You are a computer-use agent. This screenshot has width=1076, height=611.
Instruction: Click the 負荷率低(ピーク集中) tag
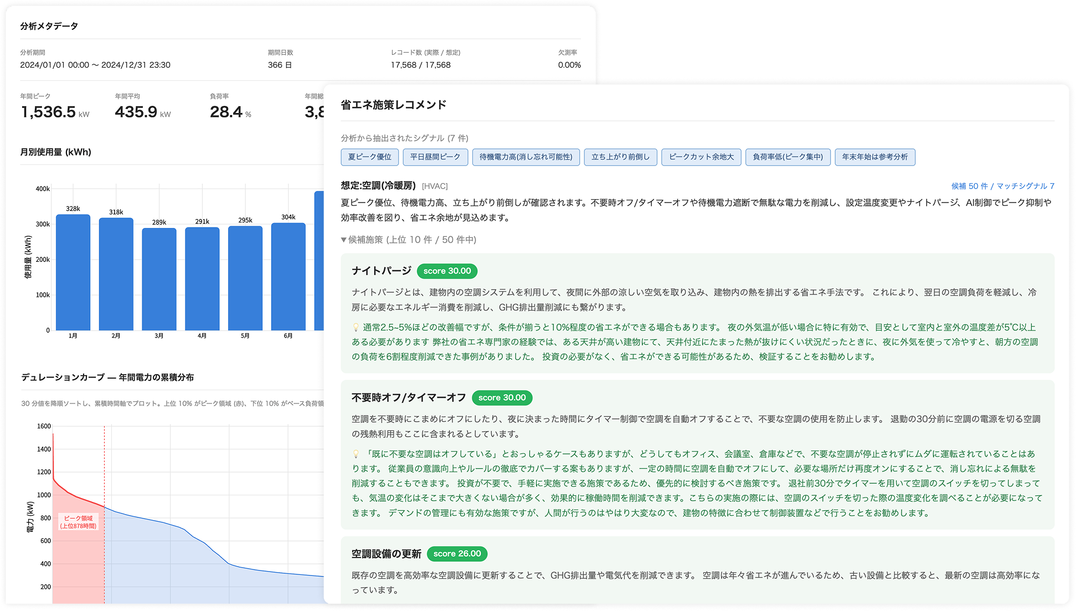pos(788,157)
